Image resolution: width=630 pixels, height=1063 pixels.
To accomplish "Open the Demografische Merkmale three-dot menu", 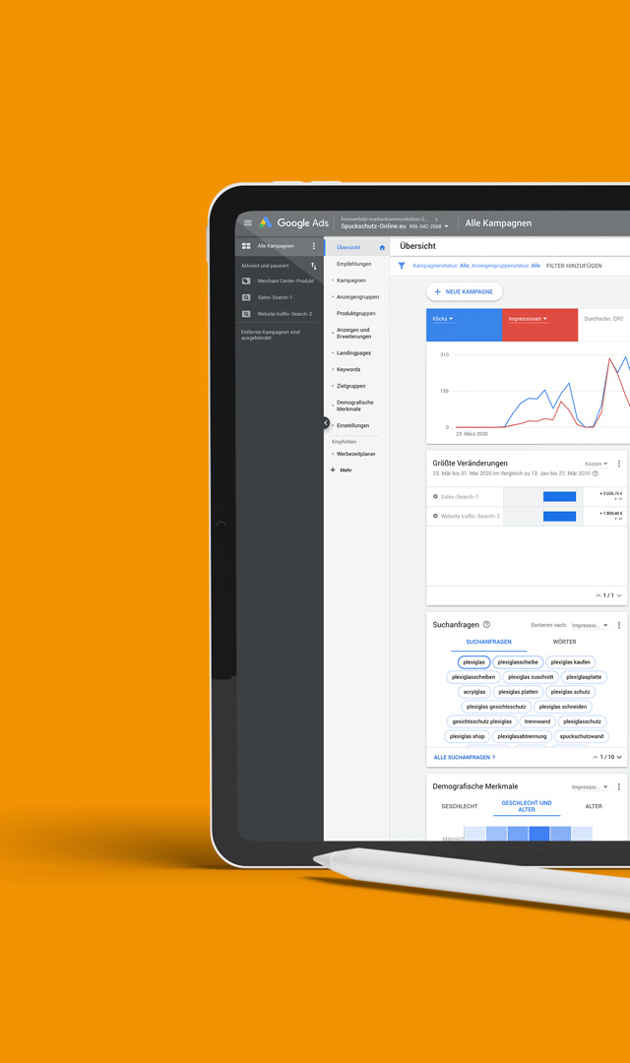I will (618, 787).
